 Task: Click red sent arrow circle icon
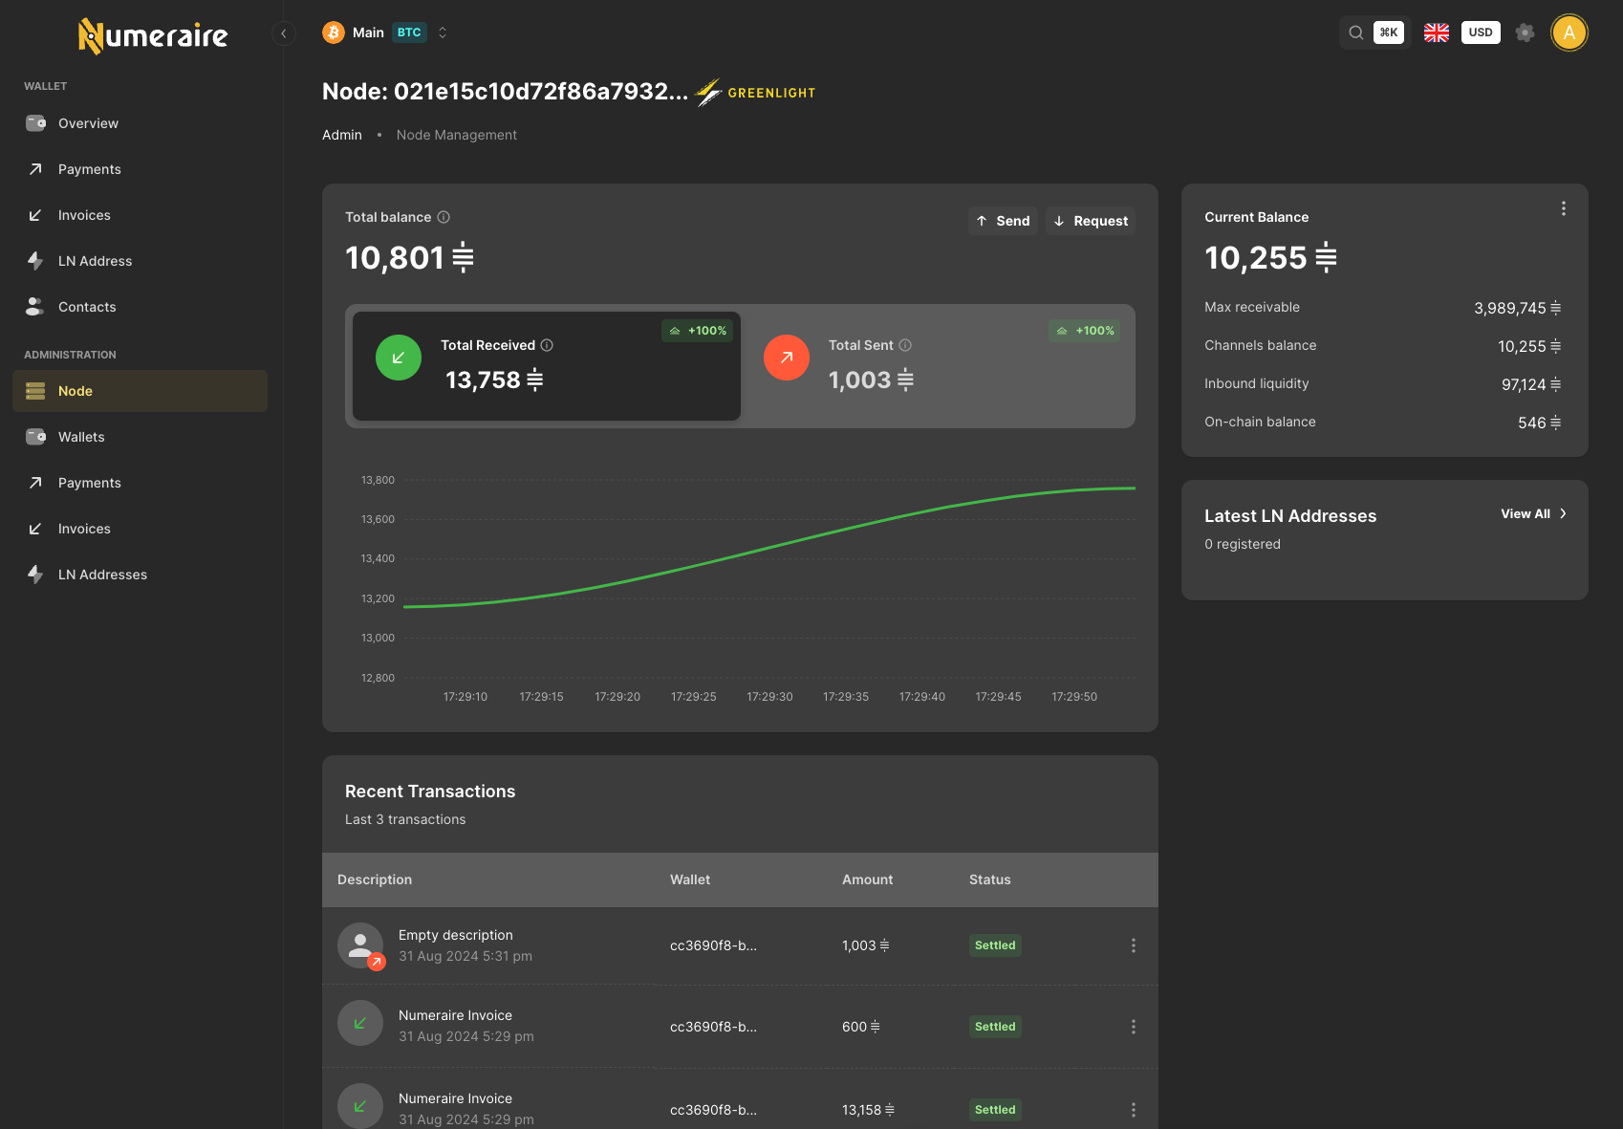click(787, 358)
